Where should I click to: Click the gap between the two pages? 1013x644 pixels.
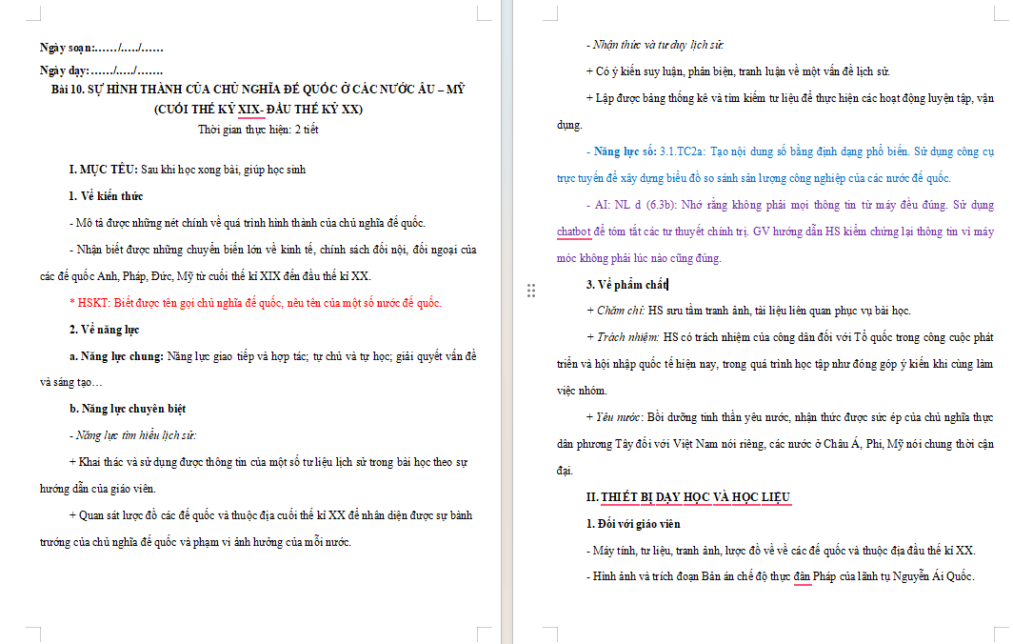[x=507, y=322]
